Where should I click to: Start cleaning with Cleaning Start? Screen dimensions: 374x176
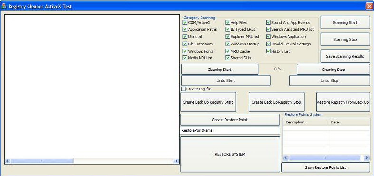[x=220, y=70]
